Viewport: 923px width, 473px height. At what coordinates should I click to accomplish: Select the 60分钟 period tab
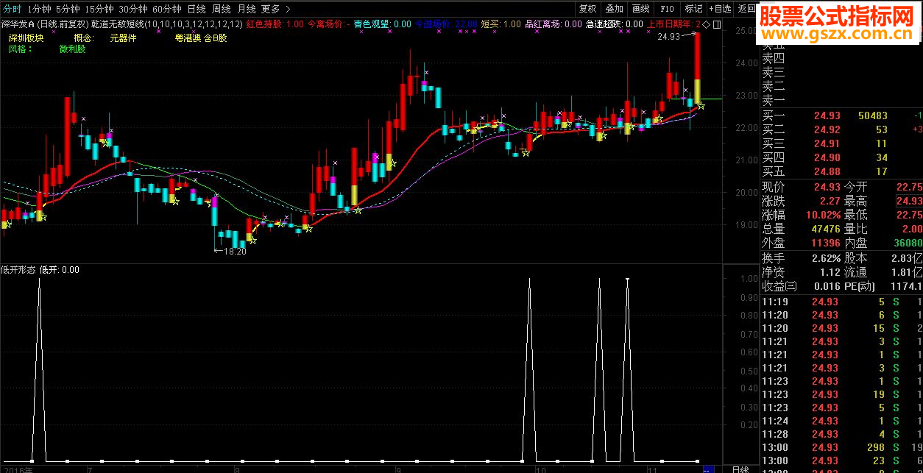coord(166,9)
